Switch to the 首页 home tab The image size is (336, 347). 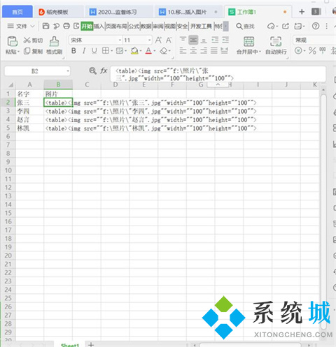pos(17,12)
